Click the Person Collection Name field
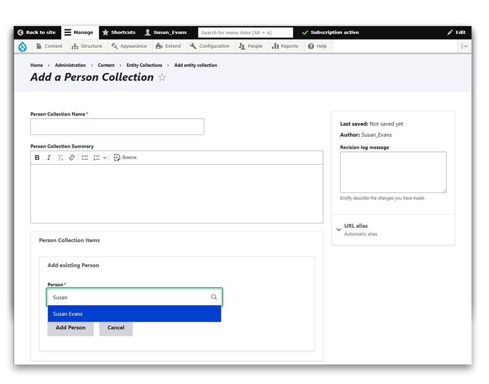This screenshot has width=489, height=384. pyautogui.click(x=117, y=127)
